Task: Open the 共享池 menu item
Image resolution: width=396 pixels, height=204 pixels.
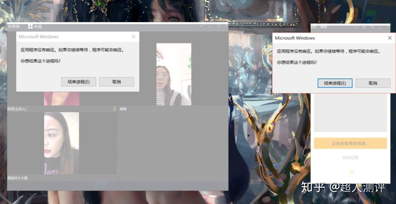Action: 13,27
